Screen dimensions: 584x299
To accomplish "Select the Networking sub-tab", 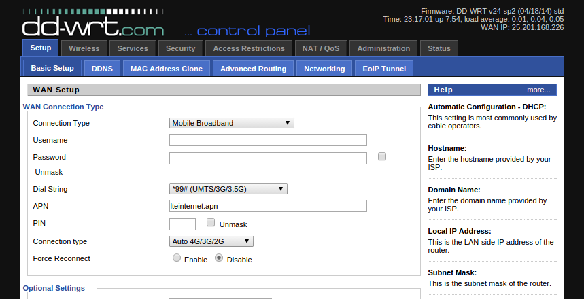I will (324, 69).
